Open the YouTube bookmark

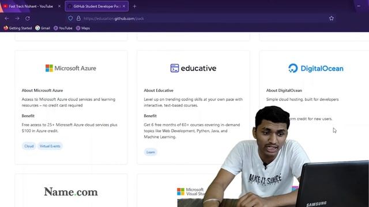point(63,28)
